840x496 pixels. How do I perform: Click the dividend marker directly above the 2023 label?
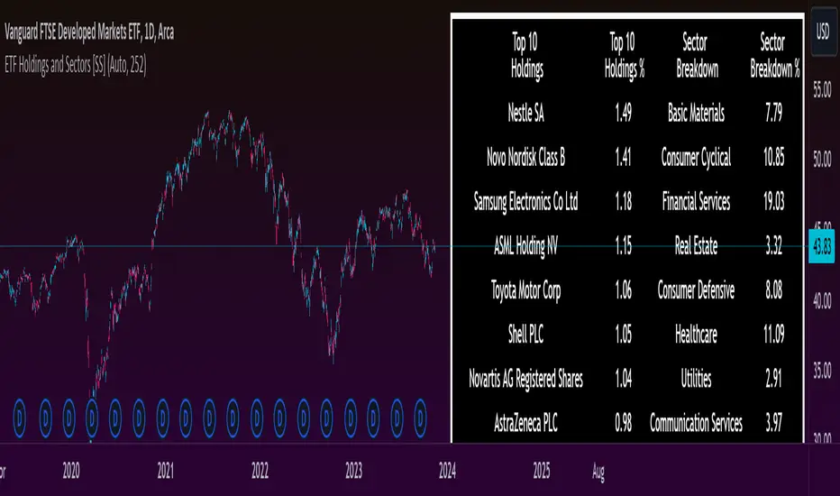350,418
